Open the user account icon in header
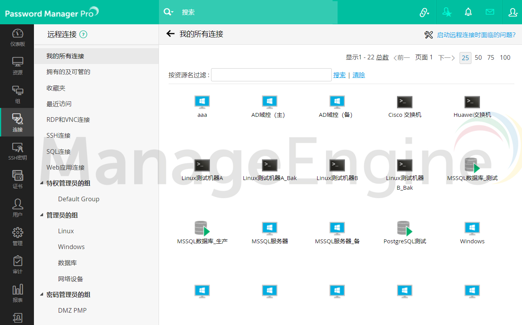 513,12
